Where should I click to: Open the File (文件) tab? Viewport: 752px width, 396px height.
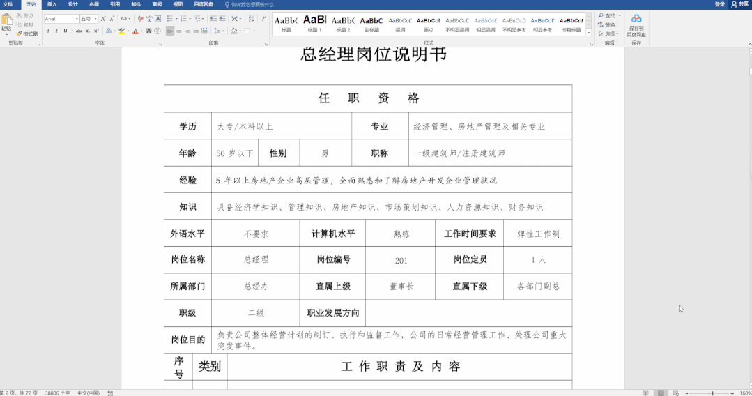[x=8, y=4]
